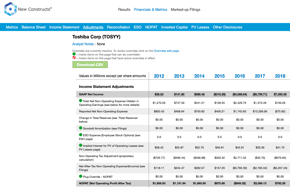Click green override dot beside ESO Expense

click(x=80, y=135)
